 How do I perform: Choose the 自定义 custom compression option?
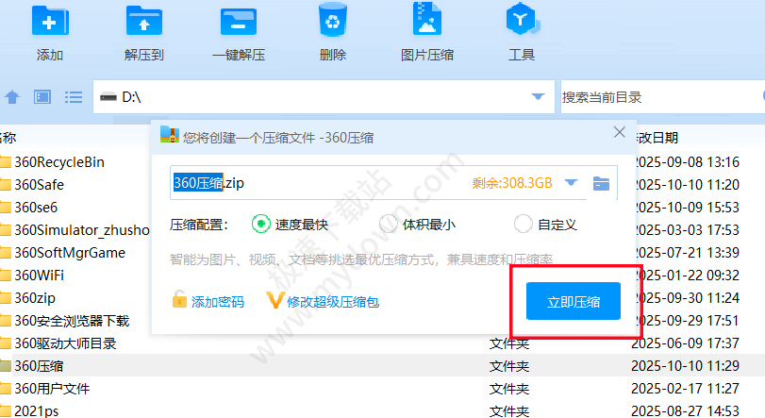pyautogui.click(x=523, y=224)
